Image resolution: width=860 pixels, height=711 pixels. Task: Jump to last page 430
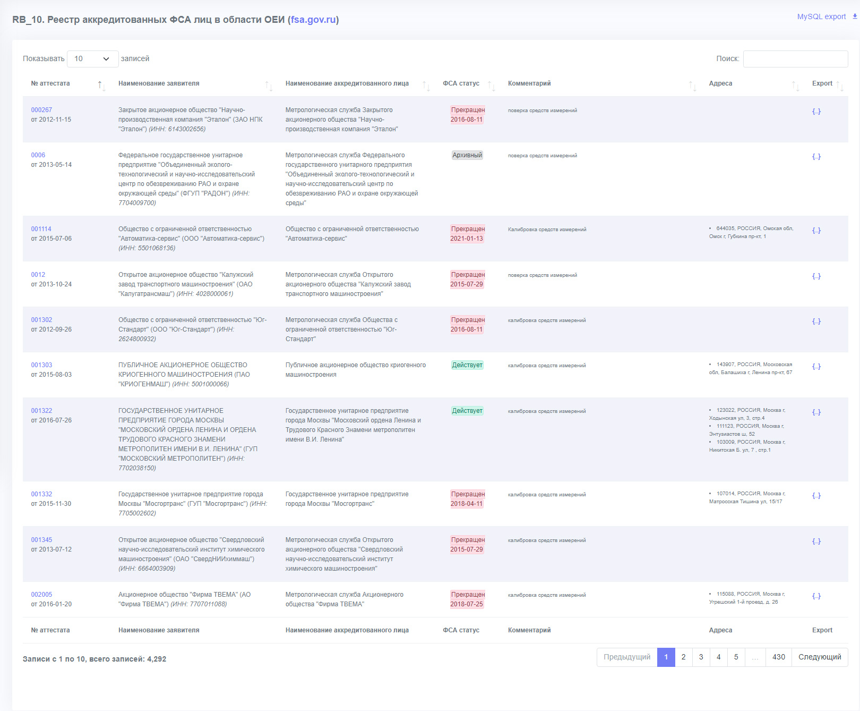pyautogui.click(x=778, y=657)
